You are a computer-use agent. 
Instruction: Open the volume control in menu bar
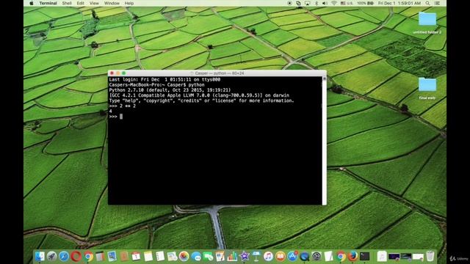coord(325,3)
